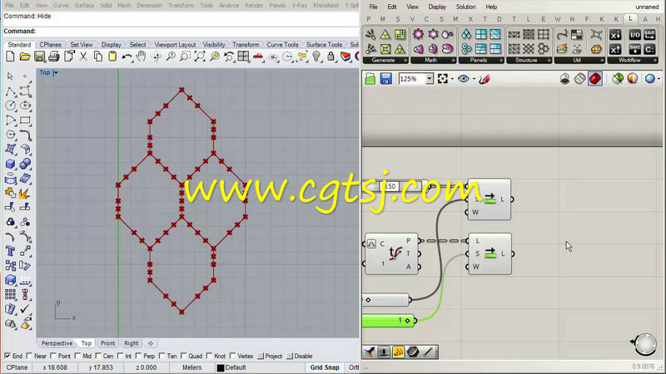Enable the Perp object snap
Viewport: 666px width, 374px height.
(138, 356)
